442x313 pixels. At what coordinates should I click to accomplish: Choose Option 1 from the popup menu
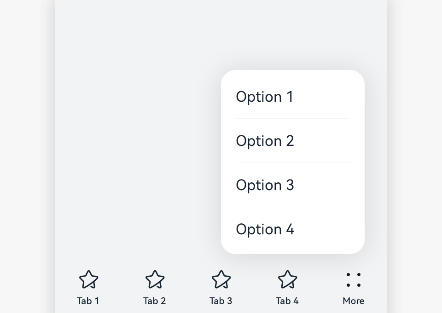click(x=264, y=97)
